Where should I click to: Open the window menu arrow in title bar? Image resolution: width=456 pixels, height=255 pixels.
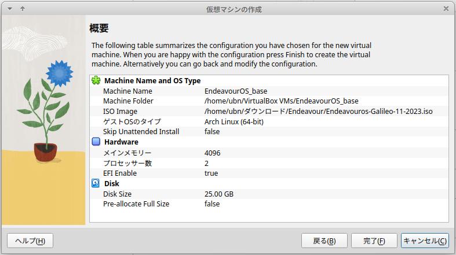click(x=9, y=9)
